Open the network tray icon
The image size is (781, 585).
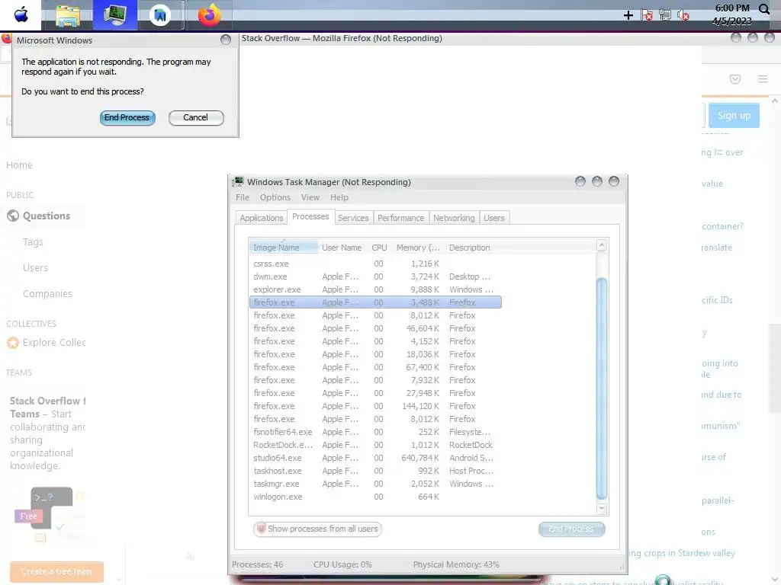(664, 15)
